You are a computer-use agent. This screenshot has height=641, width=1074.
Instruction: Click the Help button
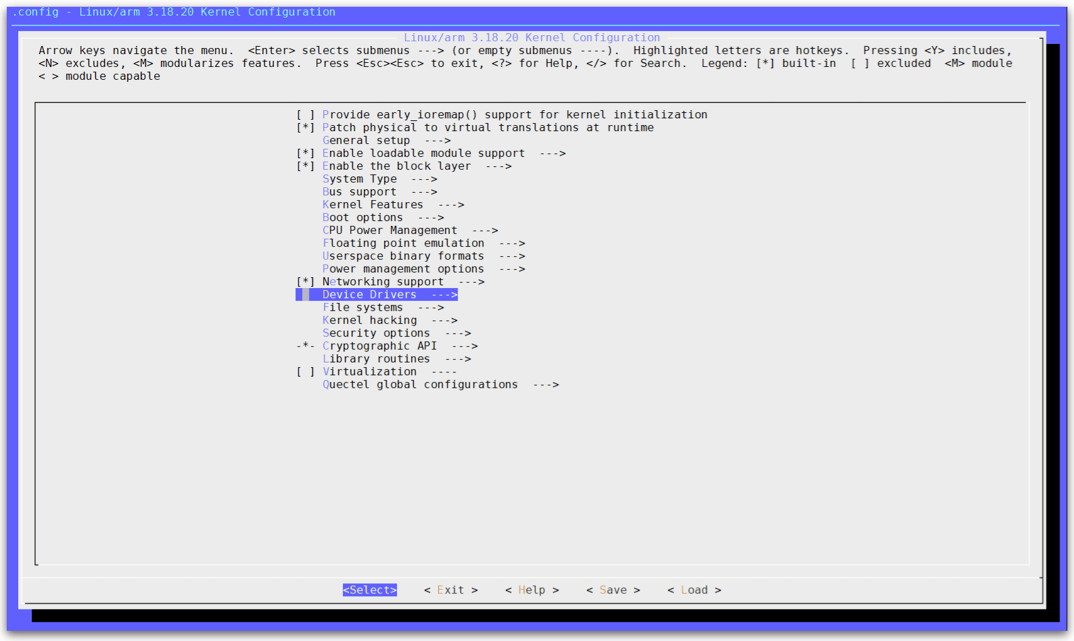tap(532, 590)
